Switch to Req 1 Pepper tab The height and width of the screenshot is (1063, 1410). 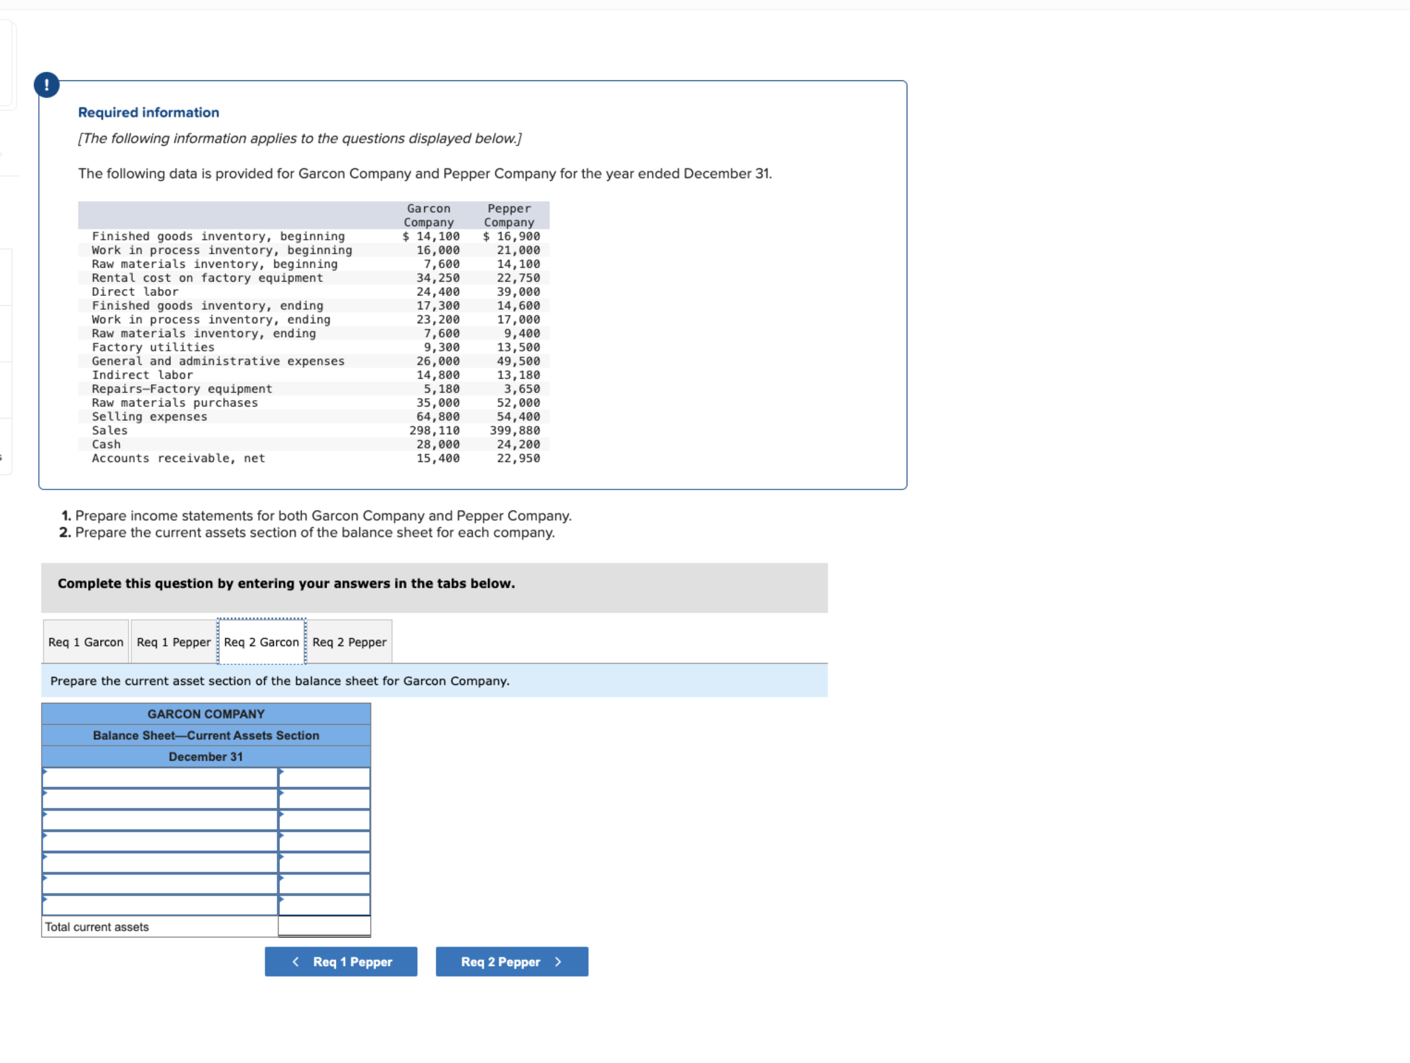pyautogui.click(x=173, y=642)
